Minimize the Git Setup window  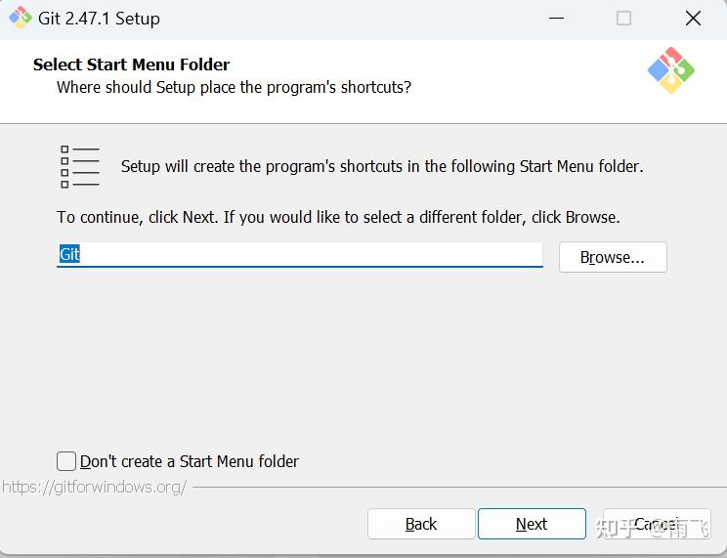pyautogui.click(x=556, y=19)
